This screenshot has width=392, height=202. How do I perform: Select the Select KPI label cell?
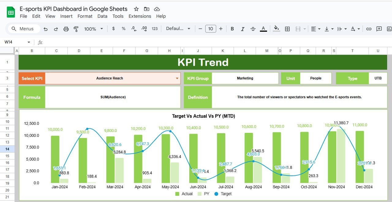(x=32, y=78)
